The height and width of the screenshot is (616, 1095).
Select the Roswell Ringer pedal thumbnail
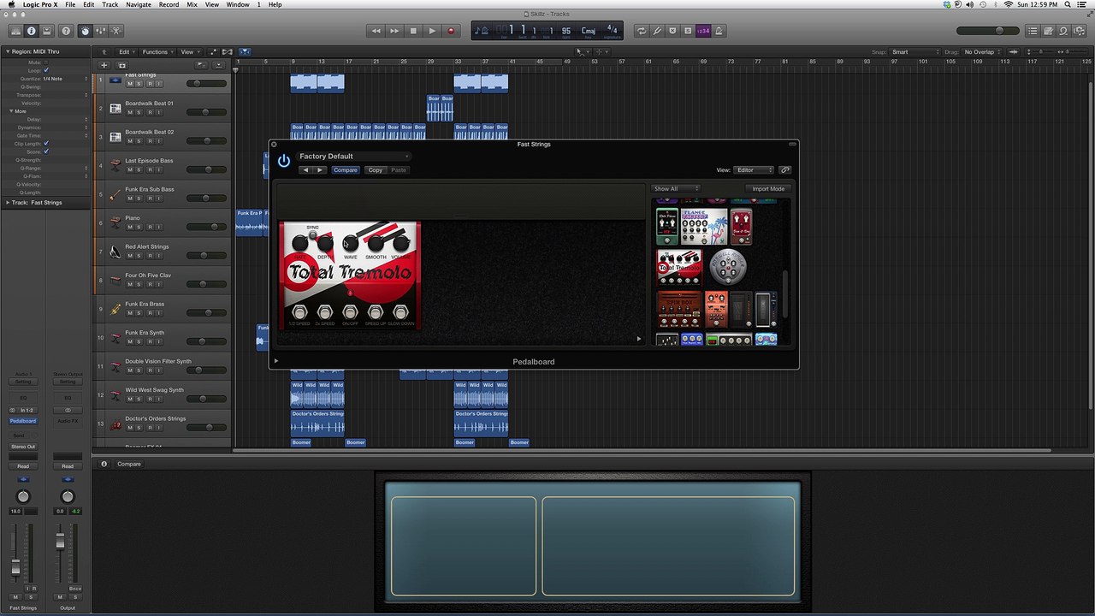click(727, 267)
